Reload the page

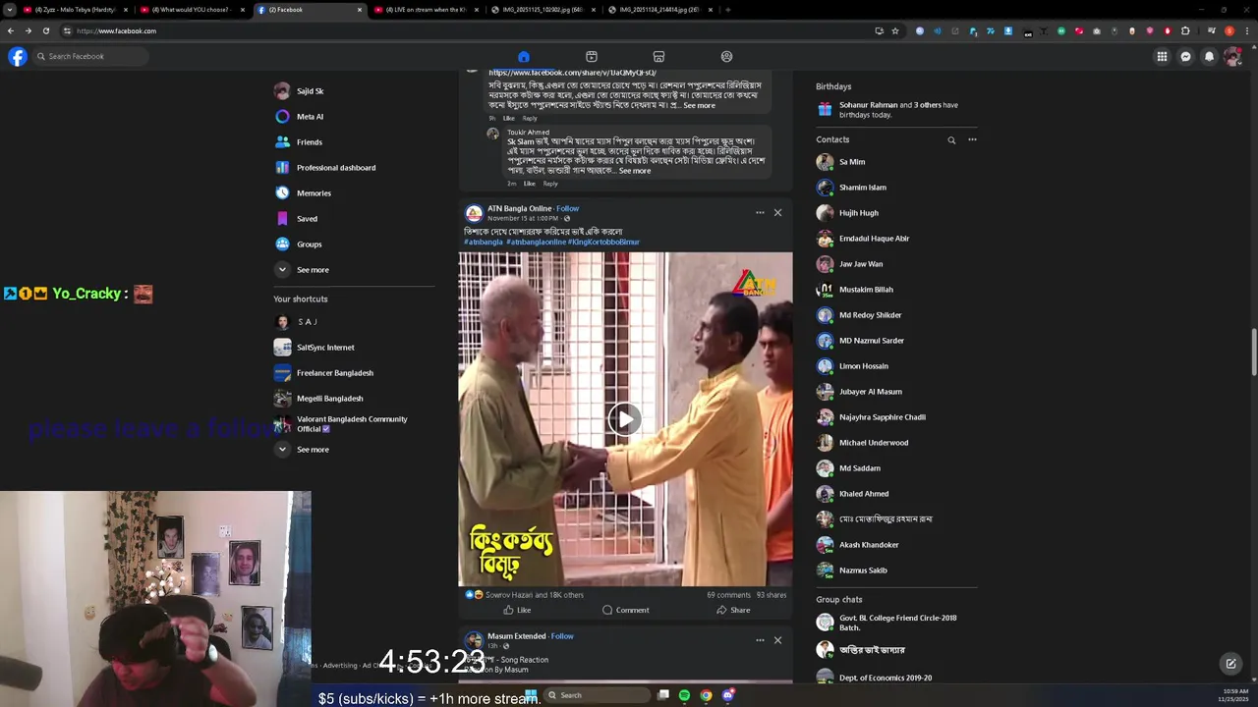45,30
